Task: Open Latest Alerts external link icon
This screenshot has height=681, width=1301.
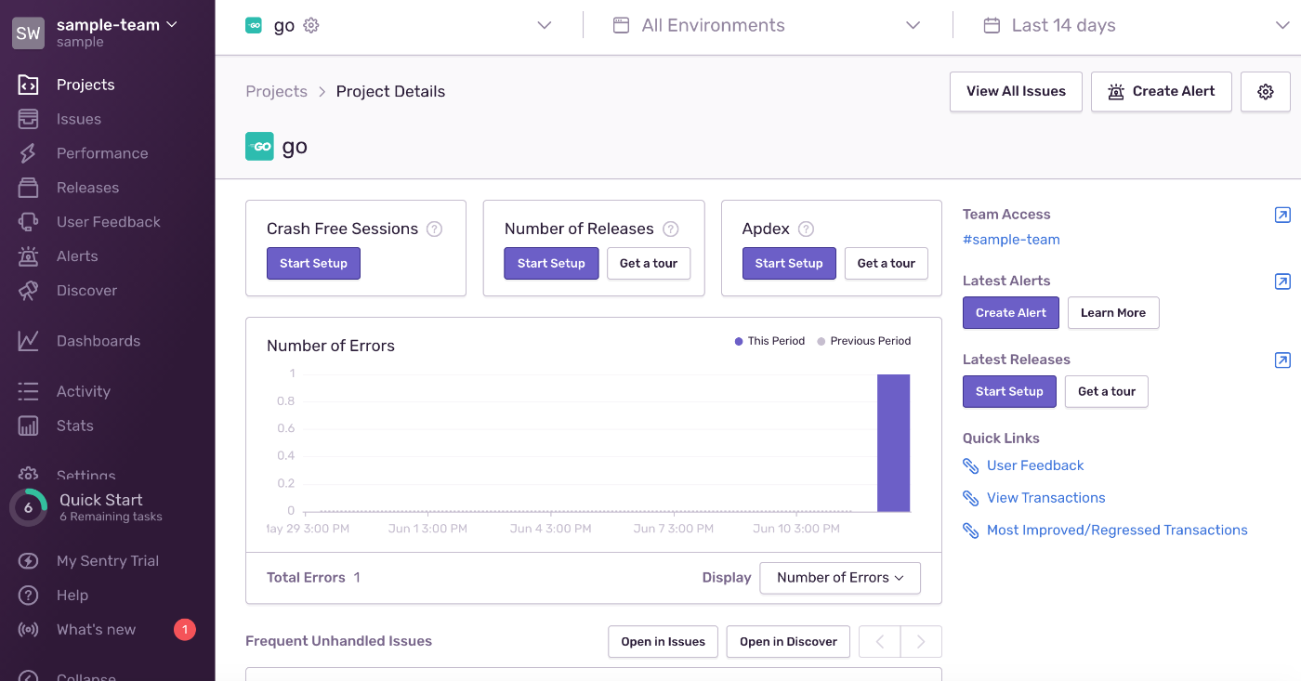Action: coord(1282,281)
